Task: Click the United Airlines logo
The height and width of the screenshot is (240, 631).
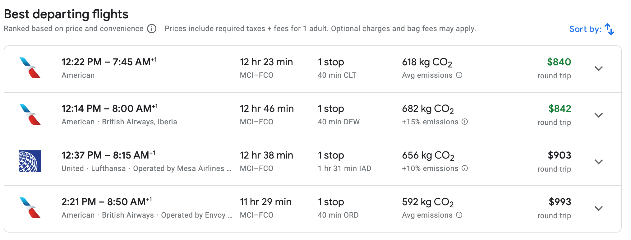Action: tap(30, 161)
